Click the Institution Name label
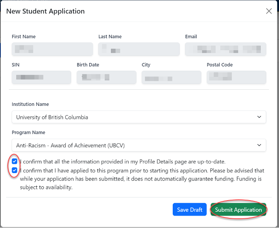The height and width of the screenshot is (228, 279). [30, 104]
